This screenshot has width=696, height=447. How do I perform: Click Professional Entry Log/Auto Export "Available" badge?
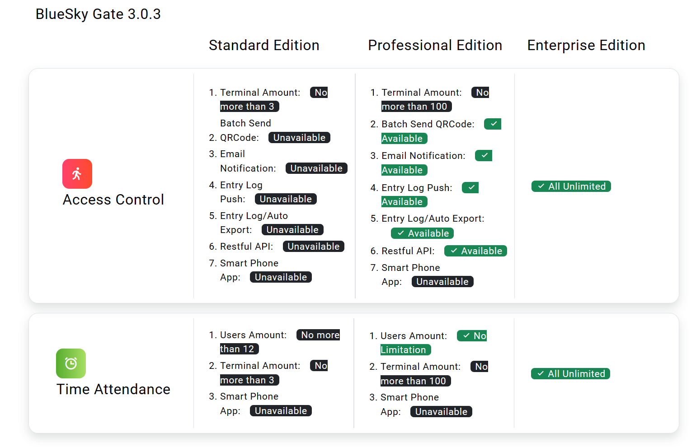422,233
